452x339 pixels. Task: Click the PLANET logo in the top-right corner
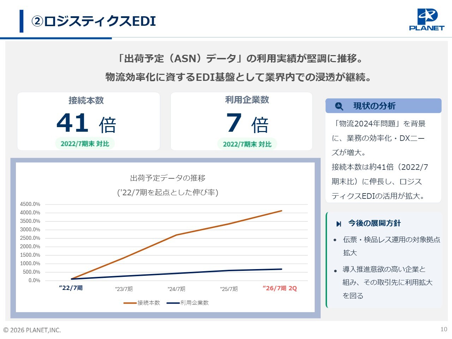427,20
